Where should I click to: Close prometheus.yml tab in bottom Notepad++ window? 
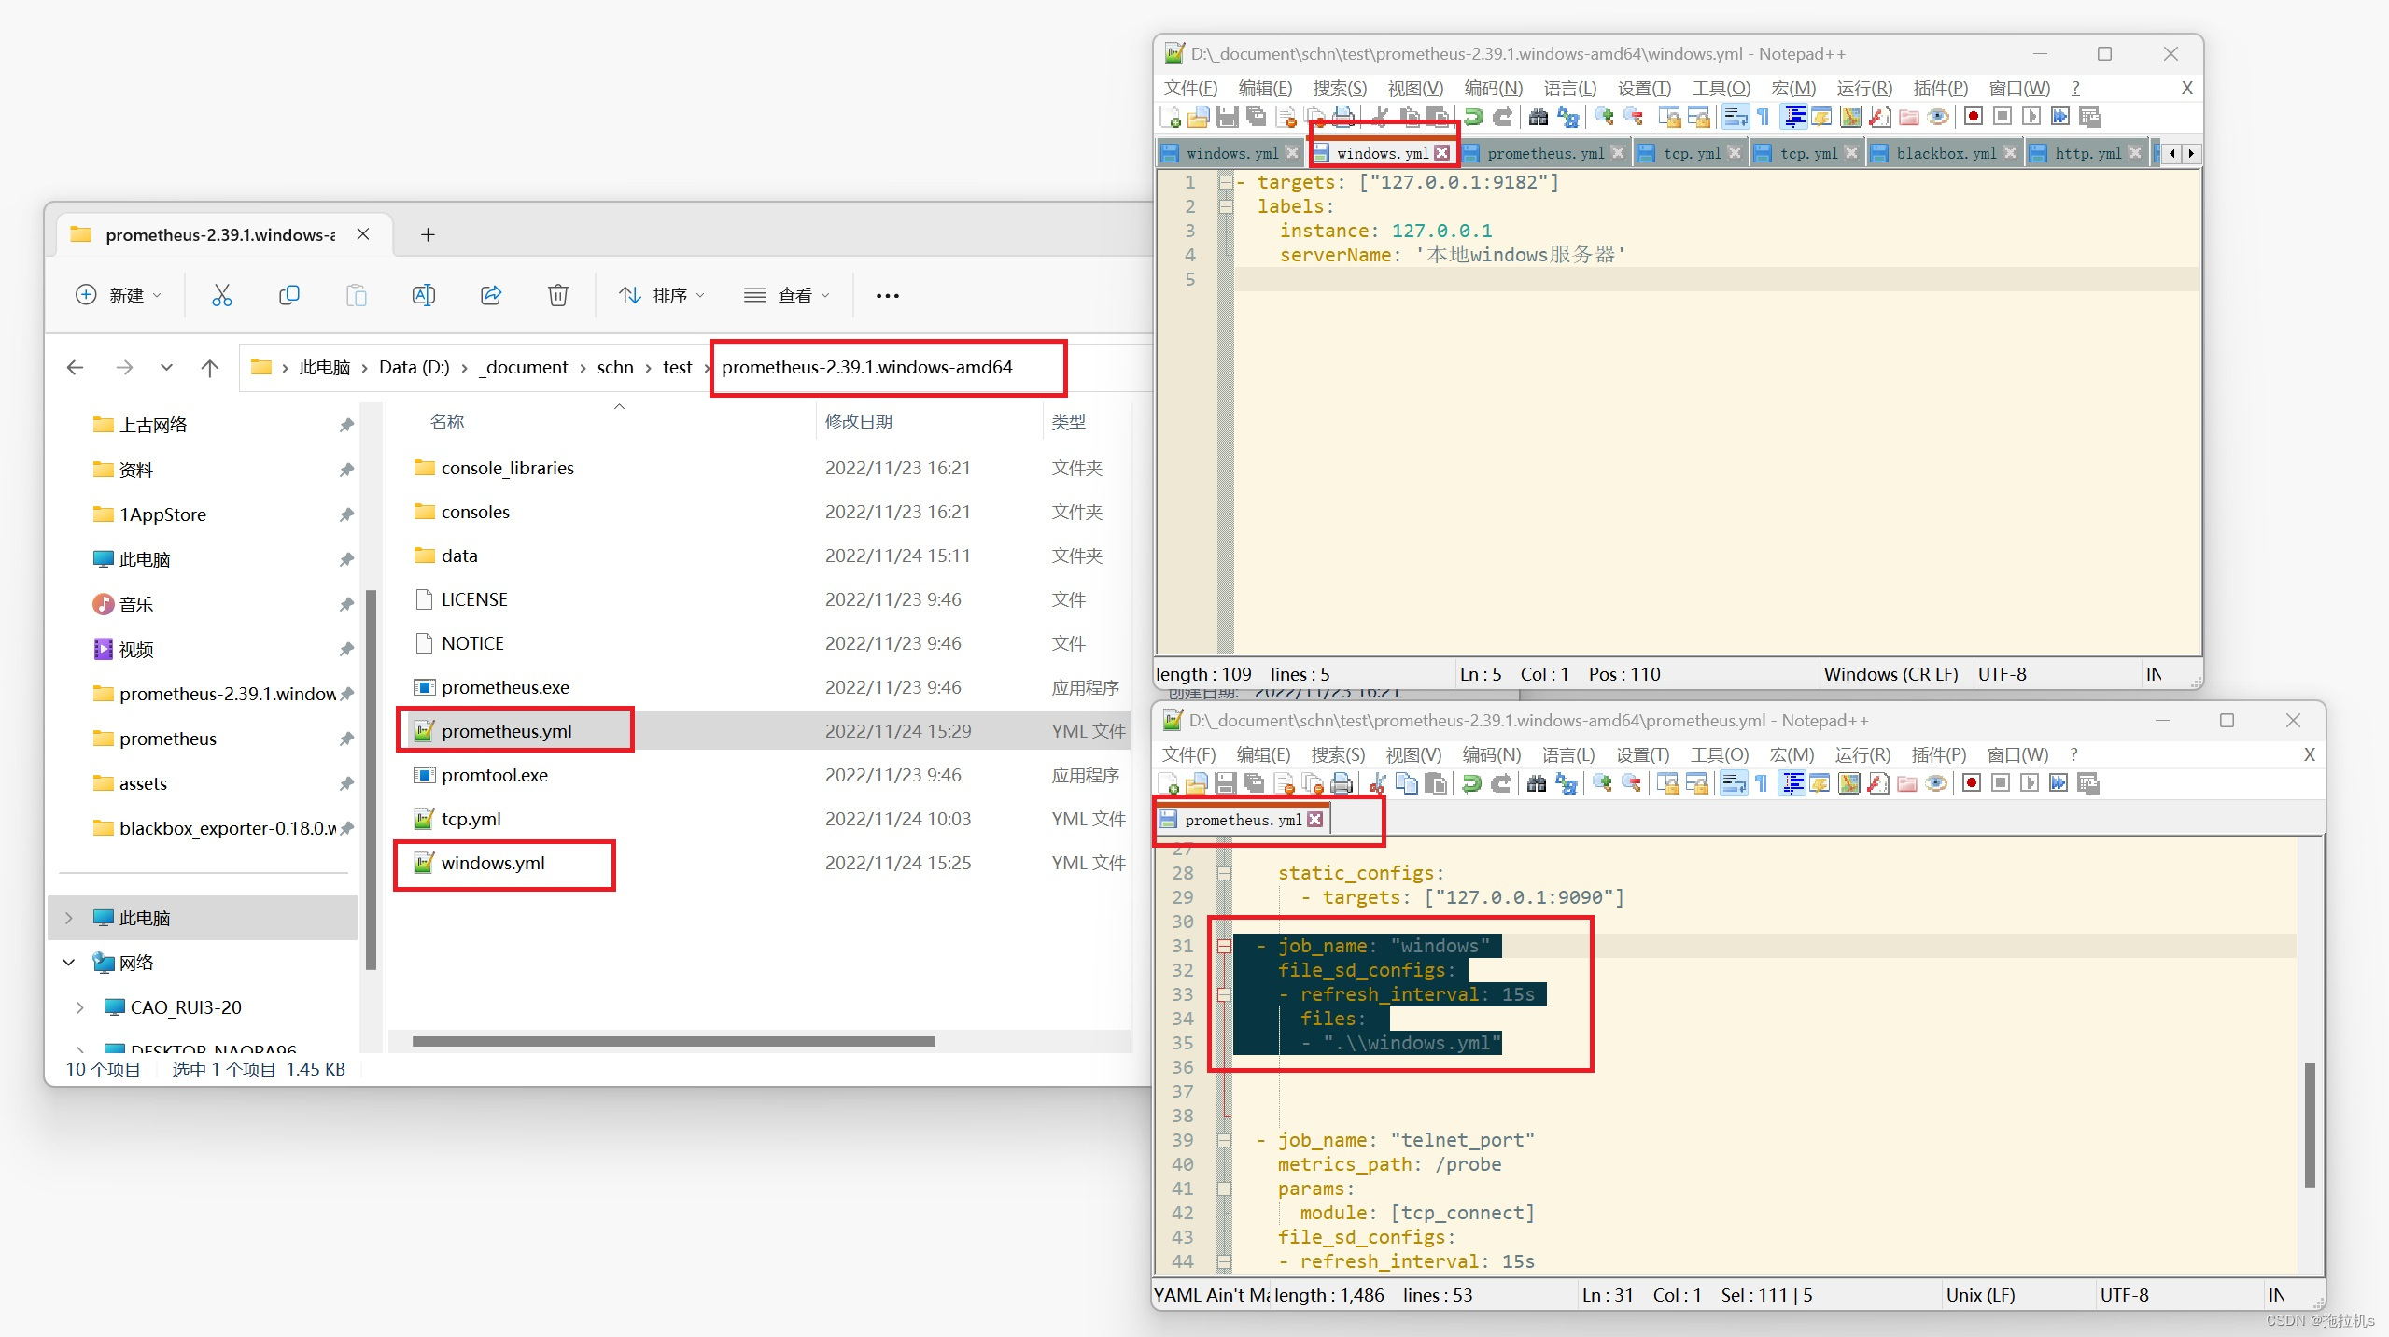tap(1315, 820)
